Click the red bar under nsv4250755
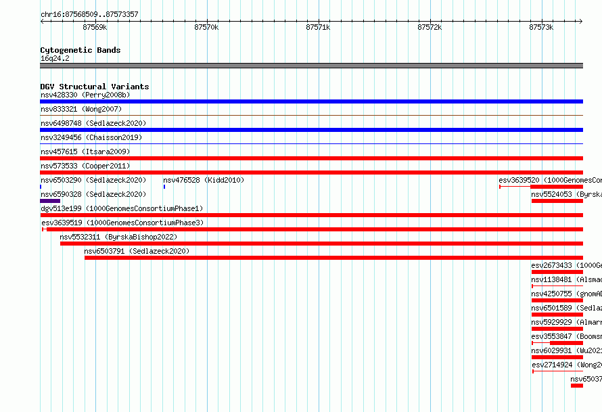602x412 pixels. tap(557, 300)
